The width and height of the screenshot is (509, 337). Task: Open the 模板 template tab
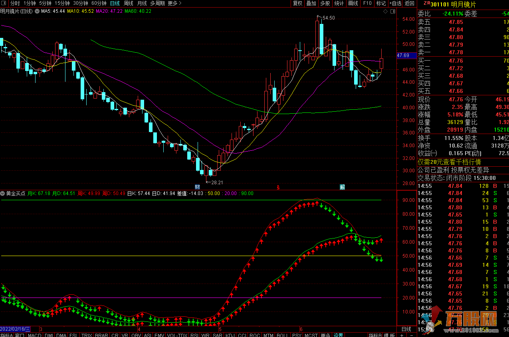tap(390, 335)
